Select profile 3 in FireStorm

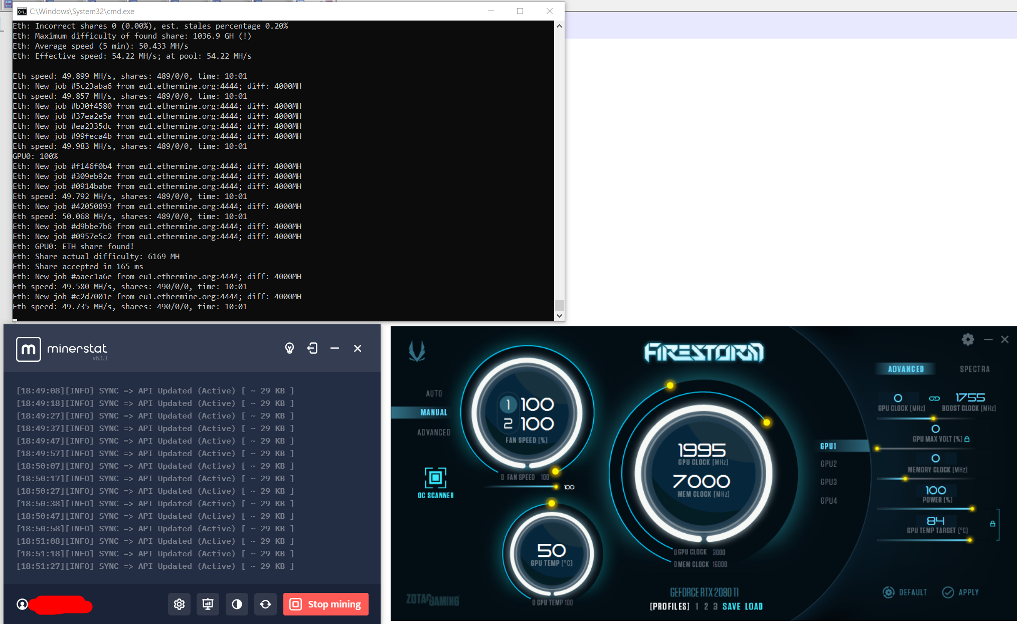click(715, 606)
